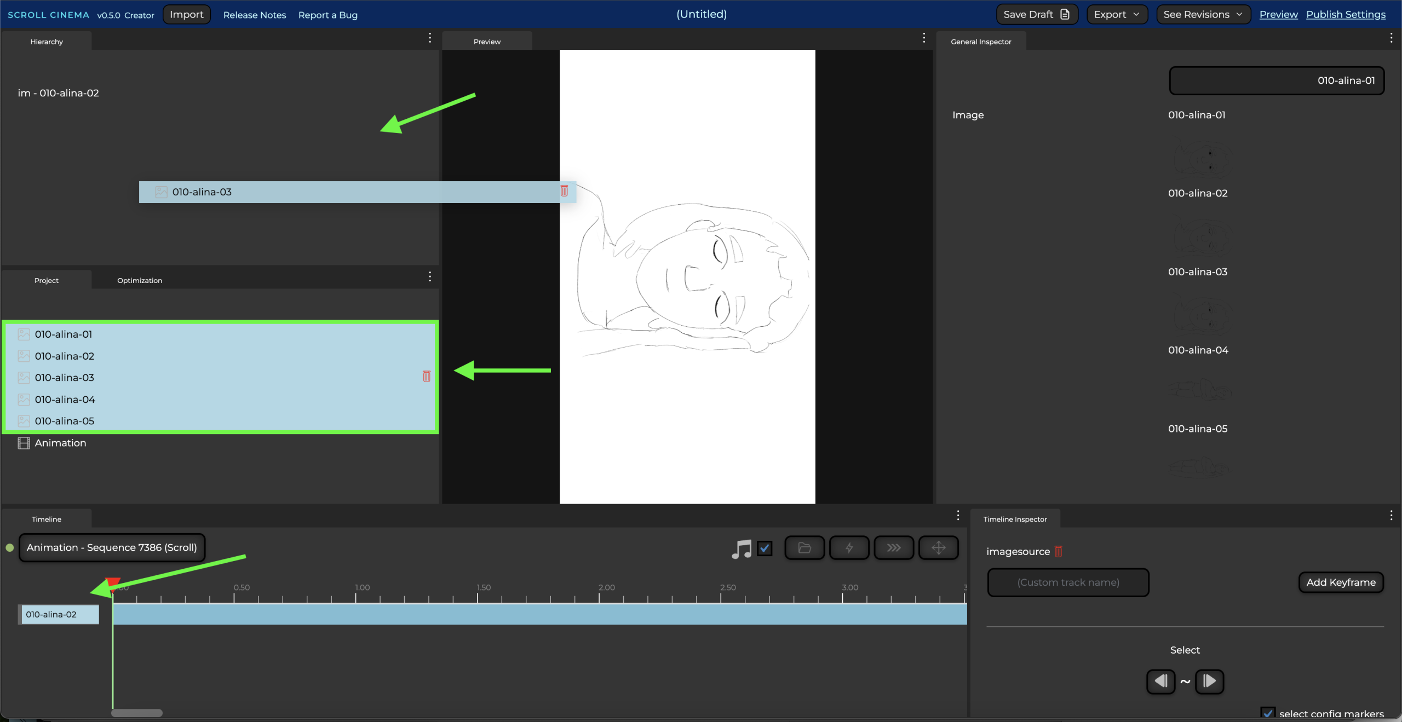Open the Publish Settings link

point(1346,15)
